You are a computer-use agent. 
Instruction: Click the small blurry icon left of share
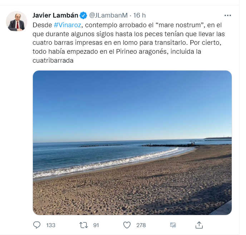173,225
